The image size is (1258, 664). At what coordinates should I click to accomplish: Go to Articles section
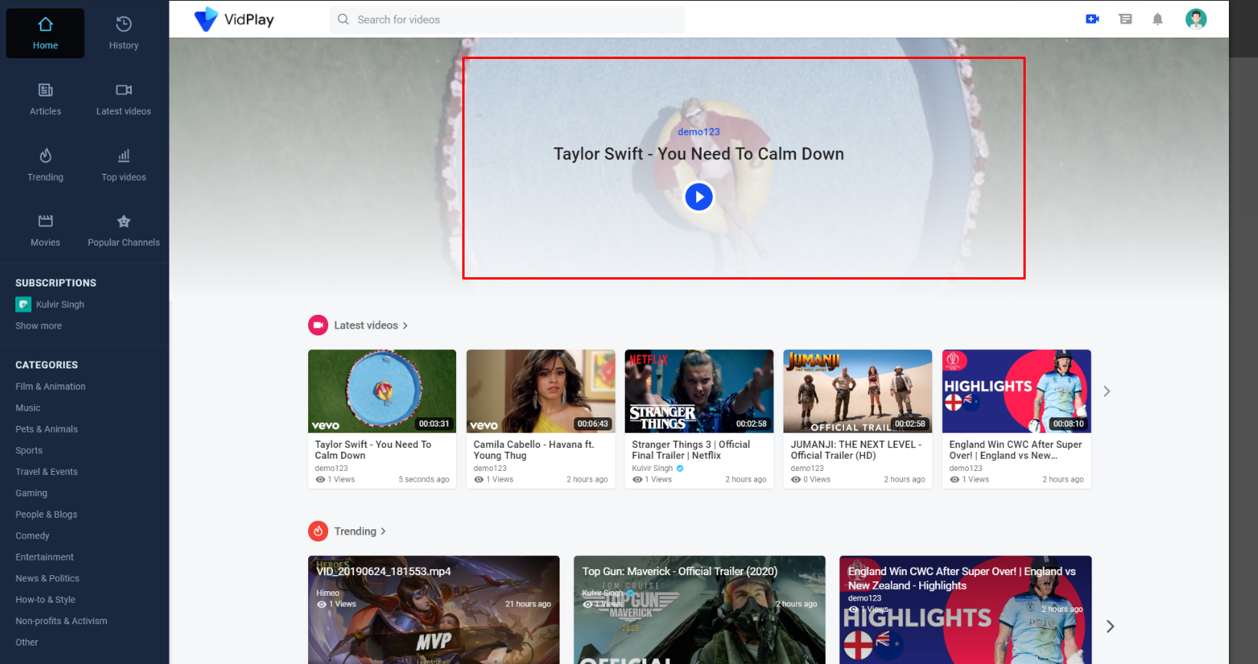[45, 100]
